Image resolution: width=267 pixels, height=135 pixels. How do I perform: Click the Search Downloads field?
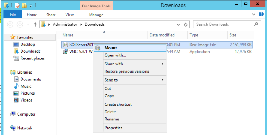[x=227, y=24]
